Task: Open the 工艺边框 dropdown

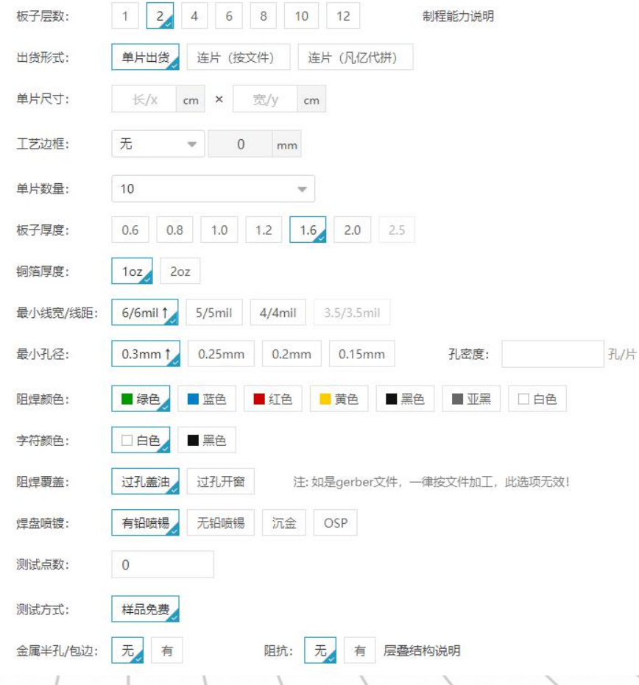Action: click(158, 143)
